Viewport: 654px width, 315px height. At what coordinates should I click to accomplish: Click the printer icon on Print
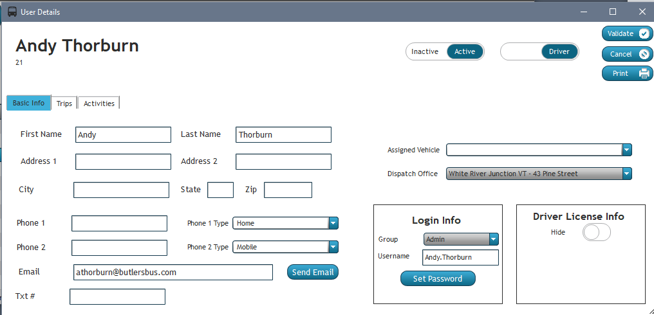(x=644, y=74)
